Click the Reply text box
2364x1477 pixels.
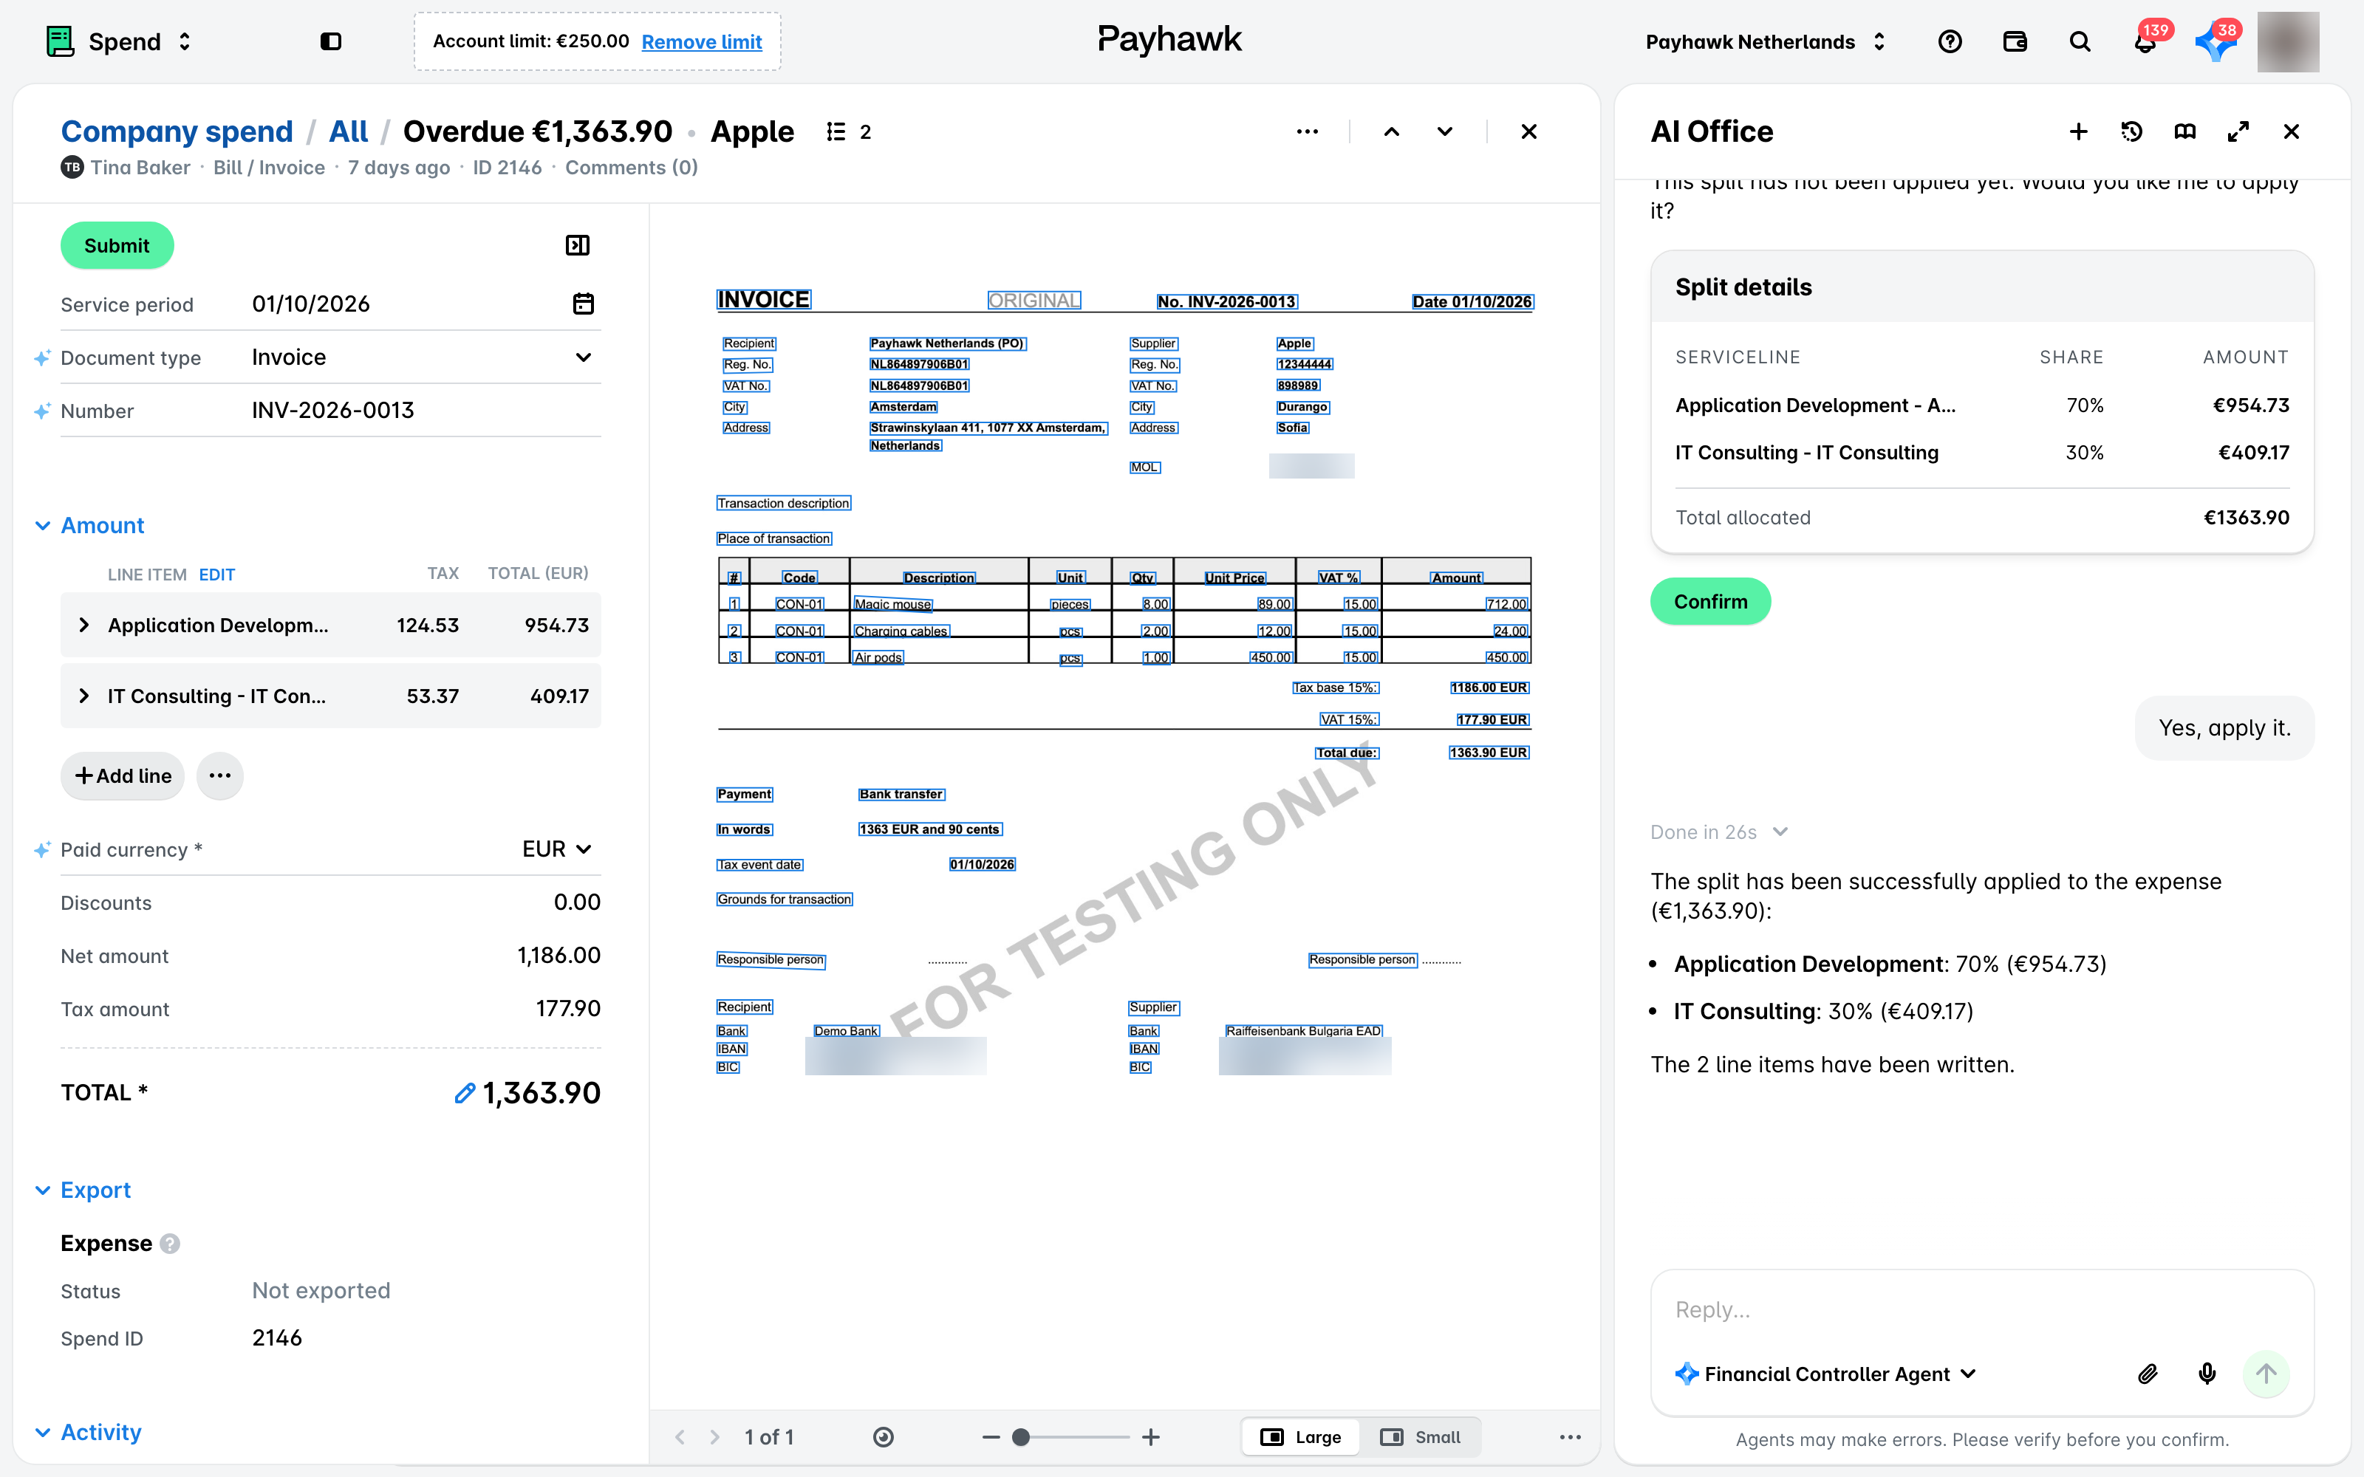1981,1310
